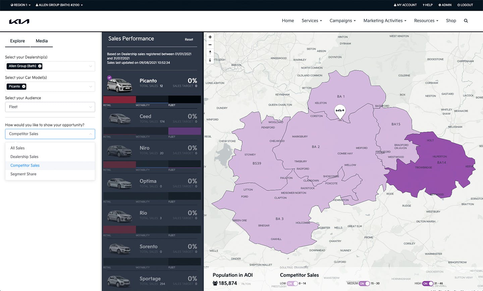Image resolution: width=483 pixels, height=291 pixels.
Task: Open the Fleet audience dropdown
Action: click(50, 107)
